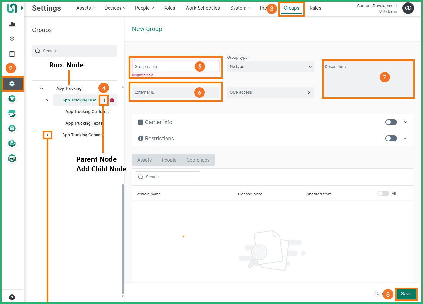
Task: Click the map location pin icon
Action: click(12, 39)
